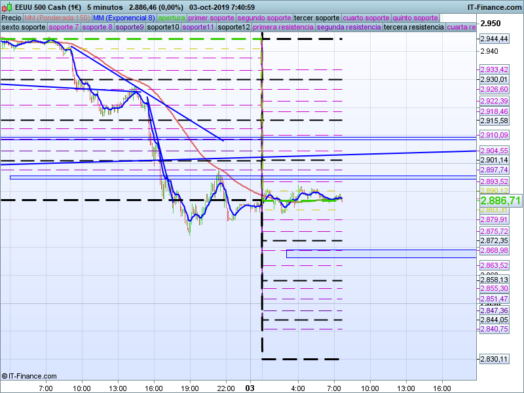This screenshot has height=393, width=524.
Task: Click the green current price label 2.886,71
Action: pos(500,200)
